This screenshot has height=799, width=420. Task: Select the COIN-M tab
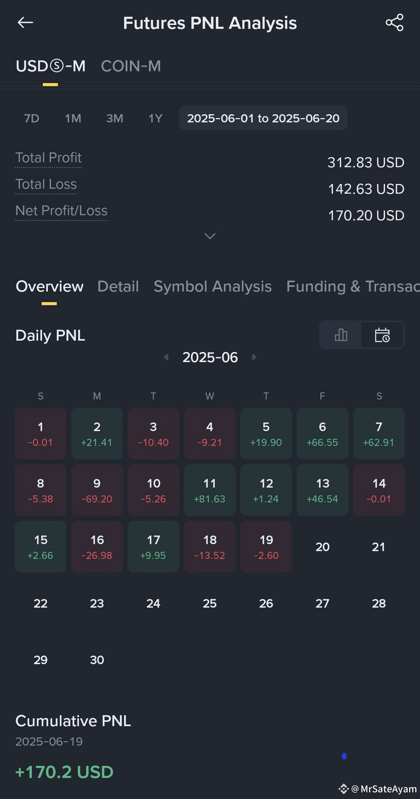(131, 66)
